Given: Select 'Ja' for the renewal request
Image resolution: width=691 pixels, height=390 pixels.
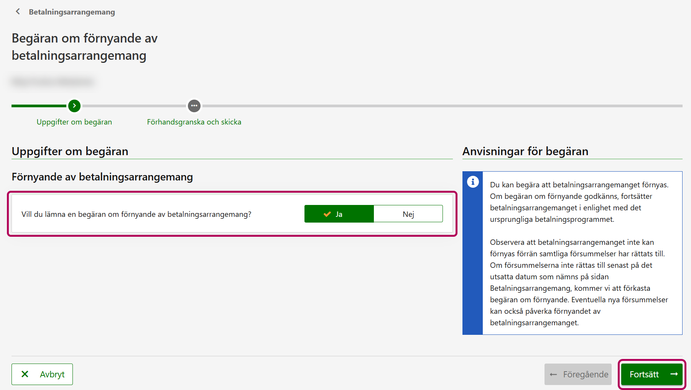Looking at the screenshot, I should click(339, 214).
